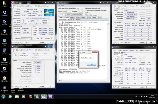The height and width of the screenshot is (104, 158).
Task: Open the http--www desktop file
Action: coord(4,70)
